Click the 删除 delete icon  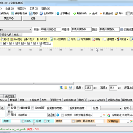coord(93,39)
